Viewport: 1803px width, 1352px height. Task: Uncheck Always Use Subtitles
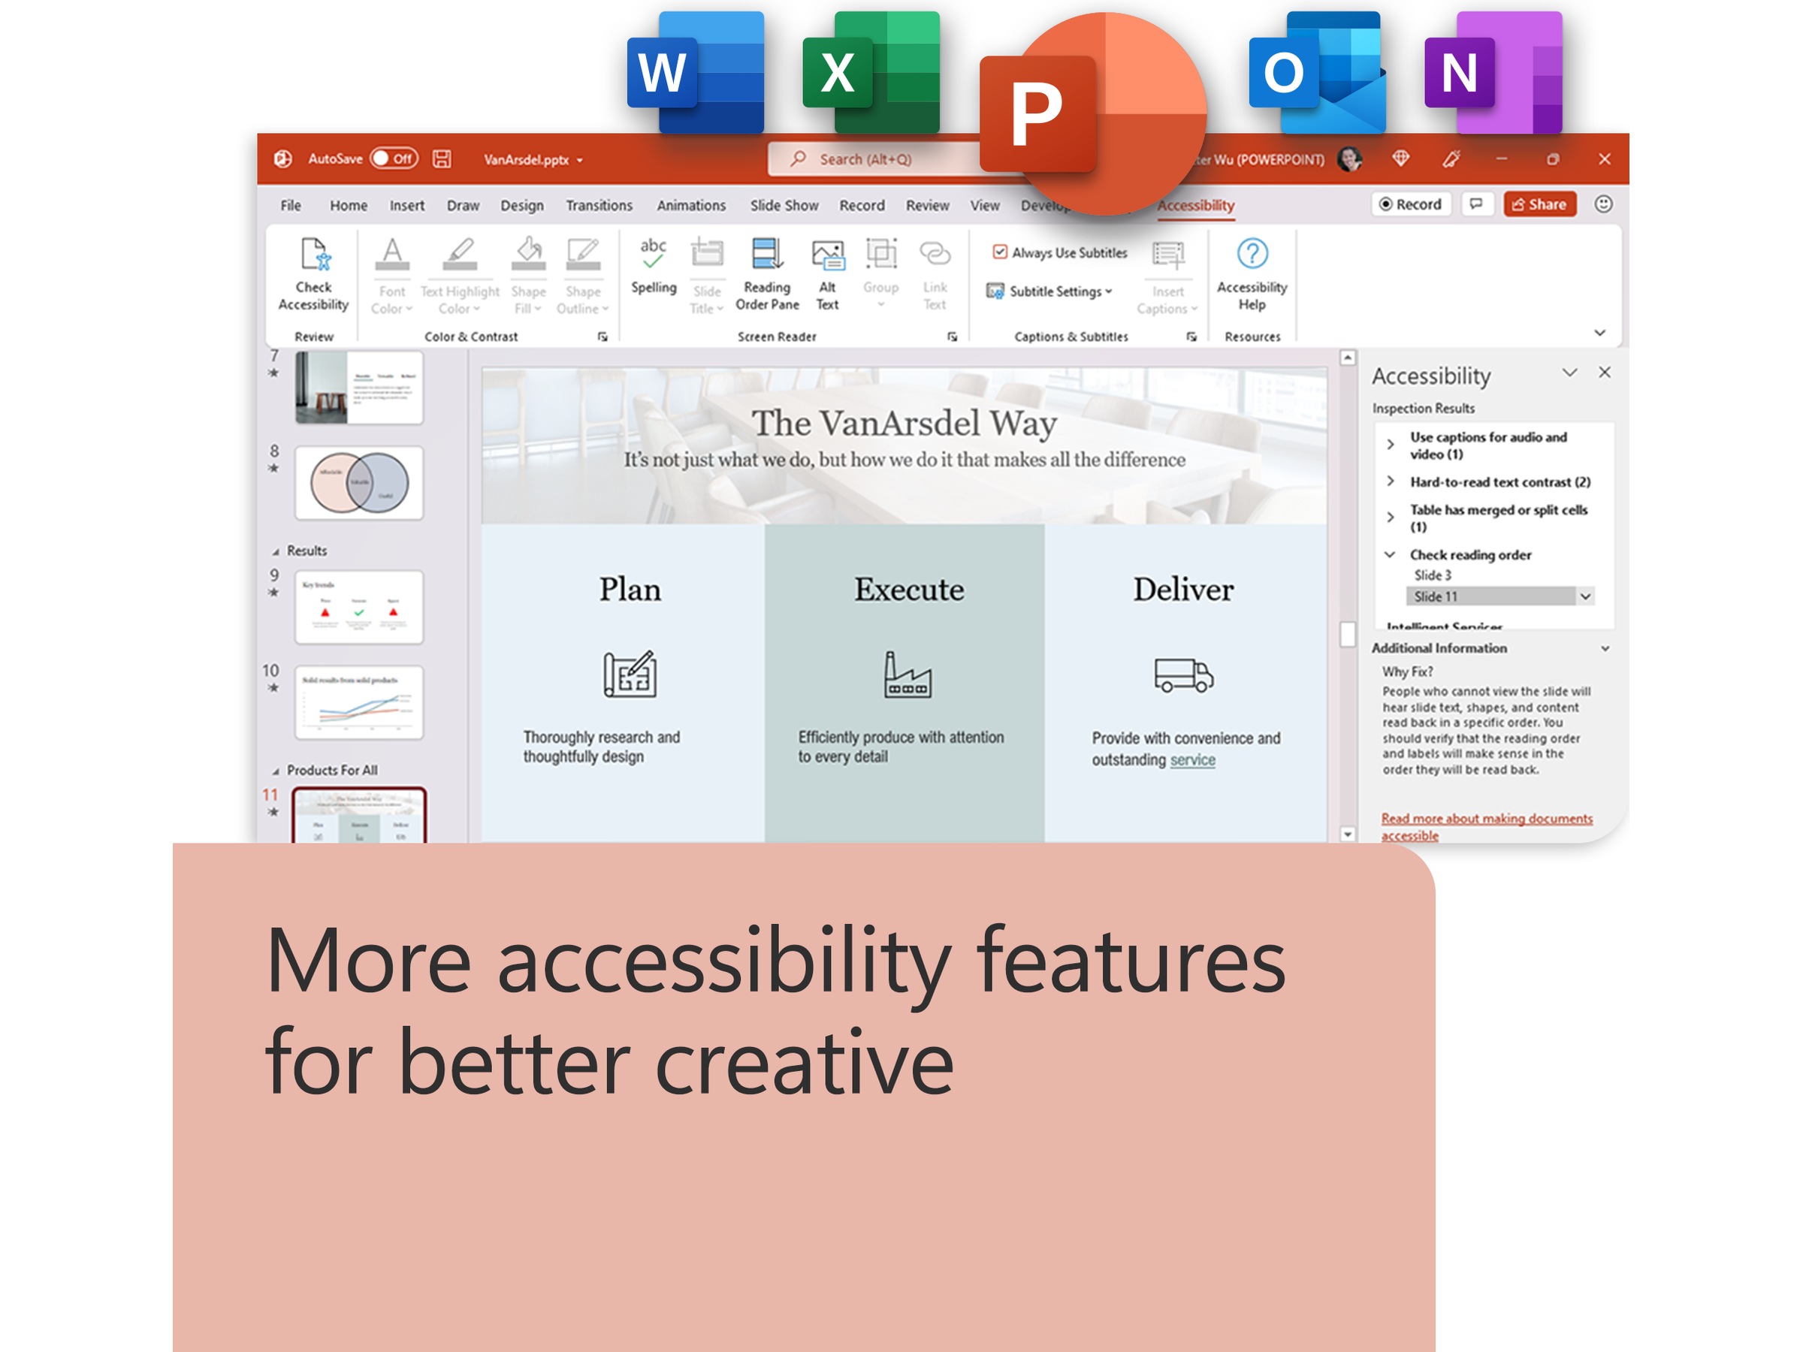tap(1000, 252)
